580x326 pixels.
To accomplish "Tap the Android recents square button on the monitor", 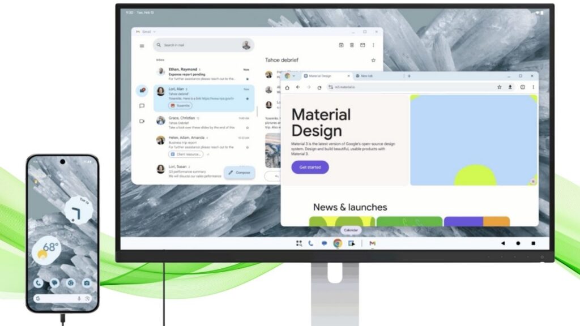I will [x=533, y=243].
